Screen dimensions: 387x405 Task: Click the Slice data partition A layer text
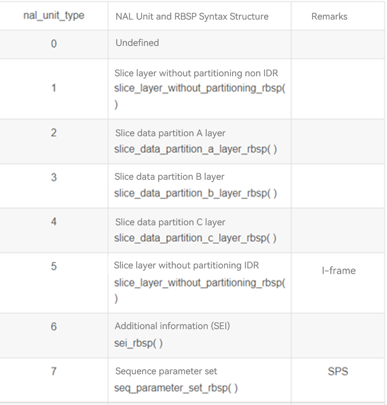[x=170, y=133]
